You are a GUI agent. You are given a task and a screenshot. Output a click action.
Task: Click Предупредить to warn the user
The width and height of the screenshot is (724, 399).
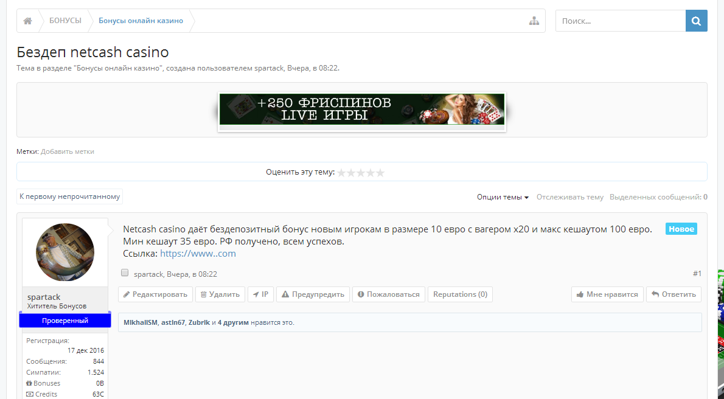313,294
